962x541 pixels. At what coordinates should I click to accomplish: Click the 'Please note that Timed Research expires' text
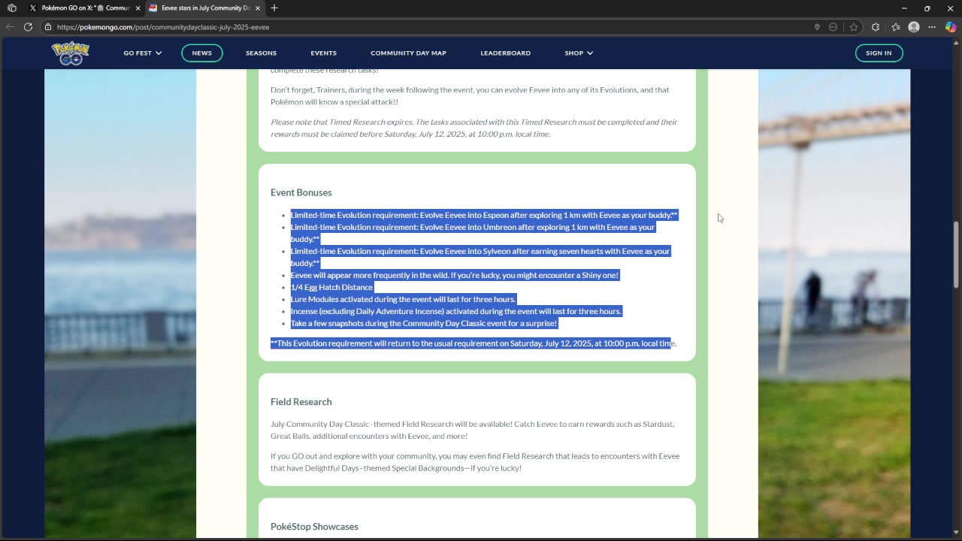(473, 128)
